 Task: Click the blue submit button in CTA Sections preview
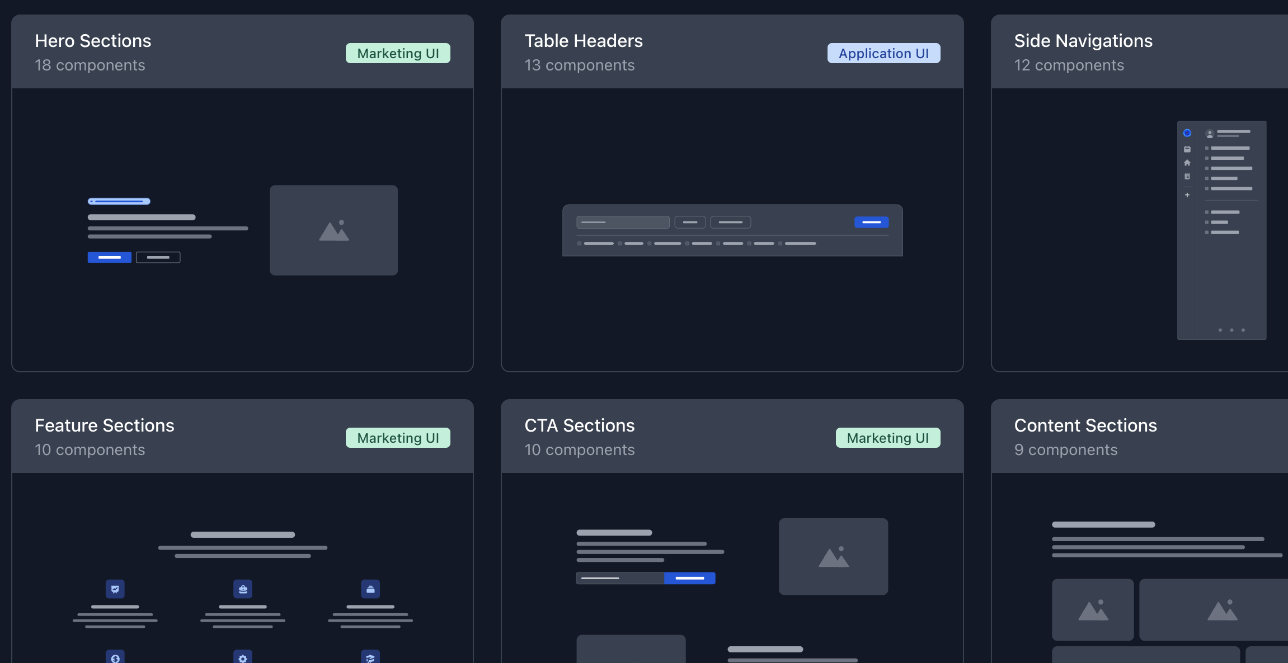tap(690, 578)
